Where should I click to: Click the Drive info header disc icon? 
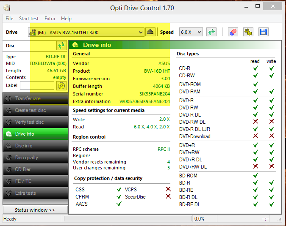point(75,45)
